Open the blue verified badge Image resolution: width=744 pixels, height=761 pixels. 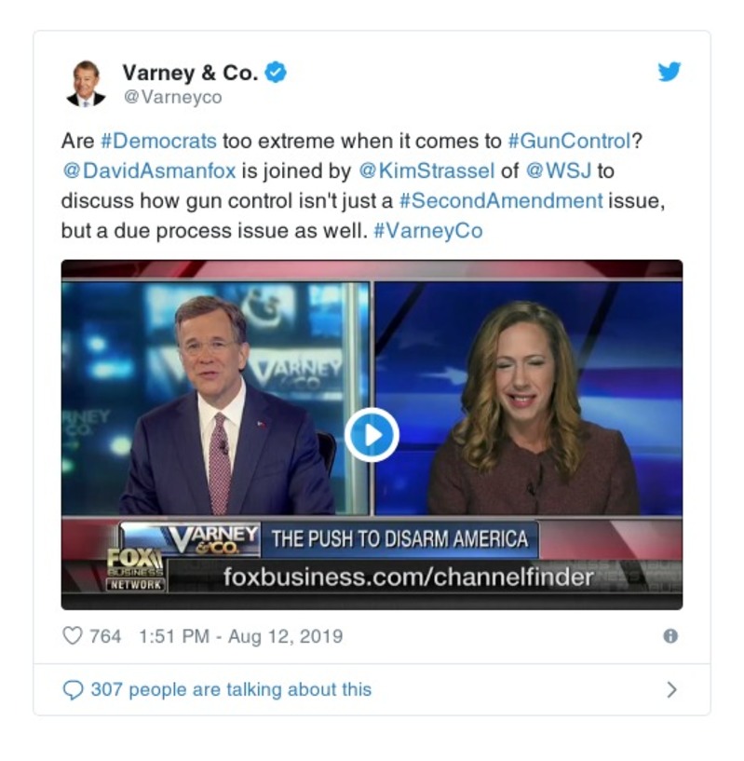click(276, 73)
